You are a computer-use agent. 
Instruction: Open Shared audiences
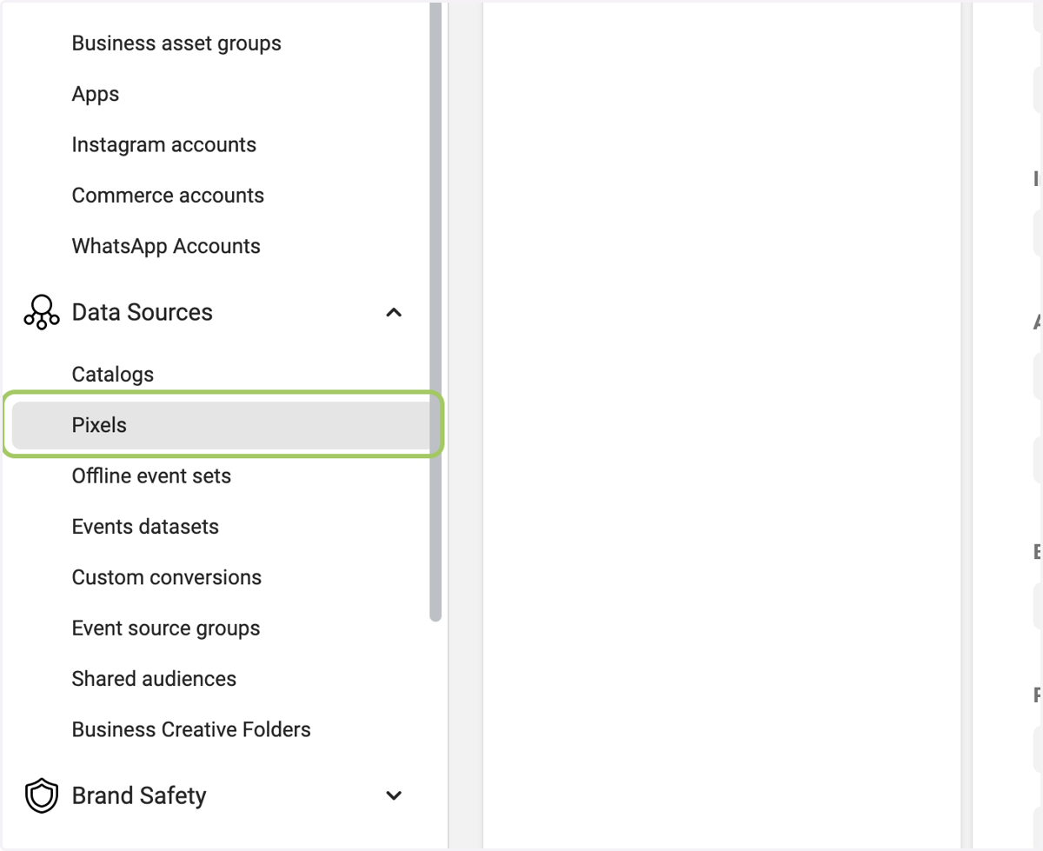(x=154, y=679)
